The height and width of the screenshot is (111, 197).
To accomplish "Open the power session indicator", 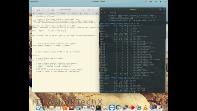I will pyautogui.click(x=165, y=2).
